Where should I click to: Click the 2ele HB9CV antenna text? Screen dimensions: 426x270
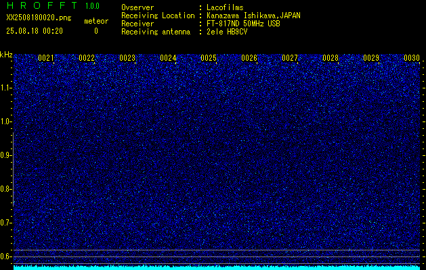(x=227, y=32)
